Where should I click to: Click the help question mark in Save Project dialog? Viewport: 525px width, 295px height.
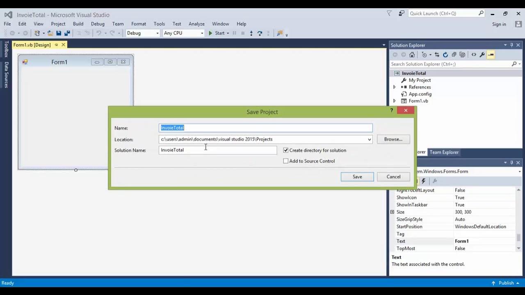click(x=392, y=110)
